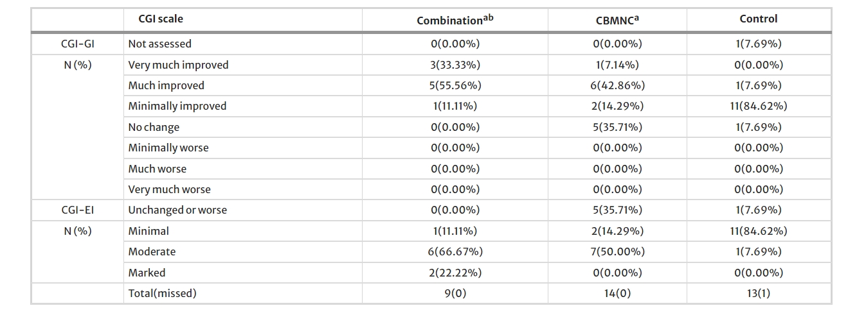Select the "Moderate" row label
The image size is (866, 315).
tap(152, 251)
